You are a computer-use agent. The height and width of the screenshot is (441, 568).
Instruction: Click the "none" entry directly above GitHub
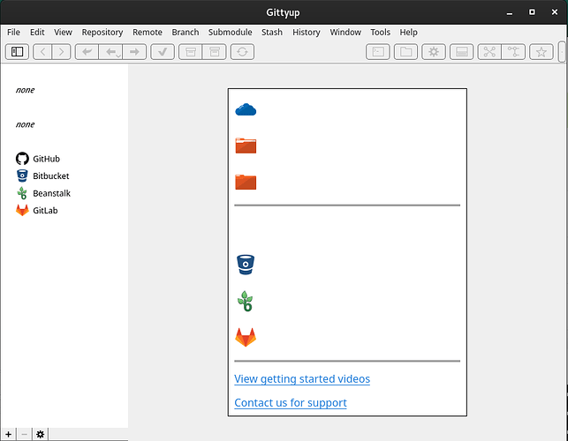coord(25,125)
